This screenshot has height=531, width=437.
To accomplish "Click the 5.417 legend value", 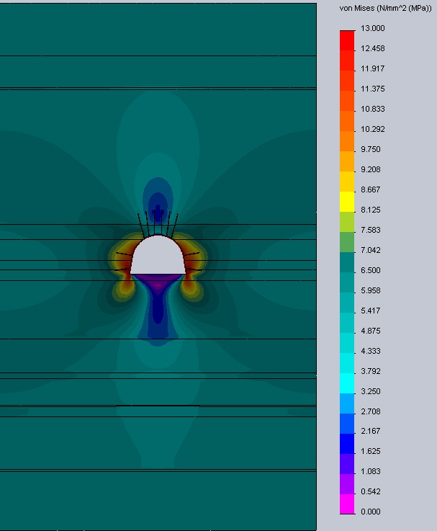I will (x=371, y=311).
